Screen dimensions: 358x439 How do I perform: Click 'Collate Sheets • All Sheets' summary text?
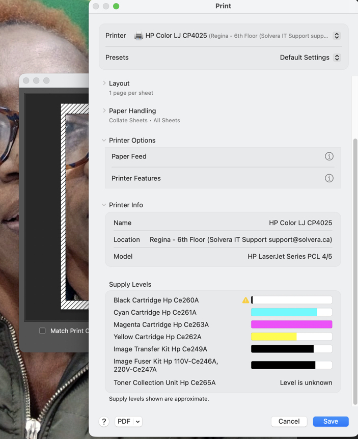click(x=145, y=120)
